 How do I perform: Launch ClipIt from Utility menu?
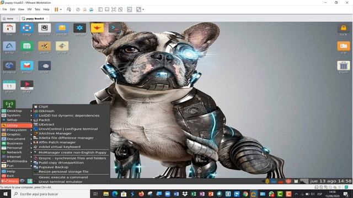pyautogui.click(x=71, y=107)
